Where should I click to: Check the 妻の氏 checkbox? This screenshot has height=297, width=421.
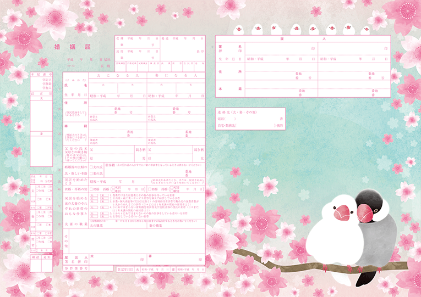[91, 173]
